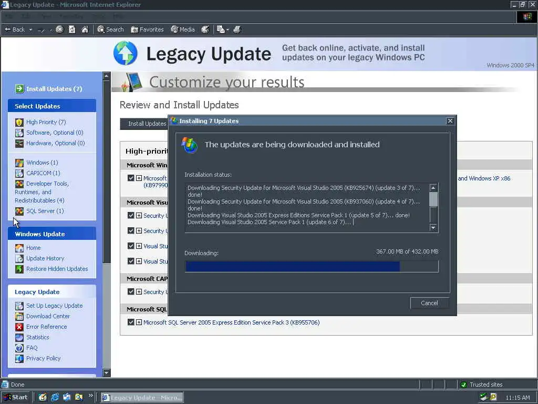
Task: Click the Update History icon
Action: pos(19,258)
